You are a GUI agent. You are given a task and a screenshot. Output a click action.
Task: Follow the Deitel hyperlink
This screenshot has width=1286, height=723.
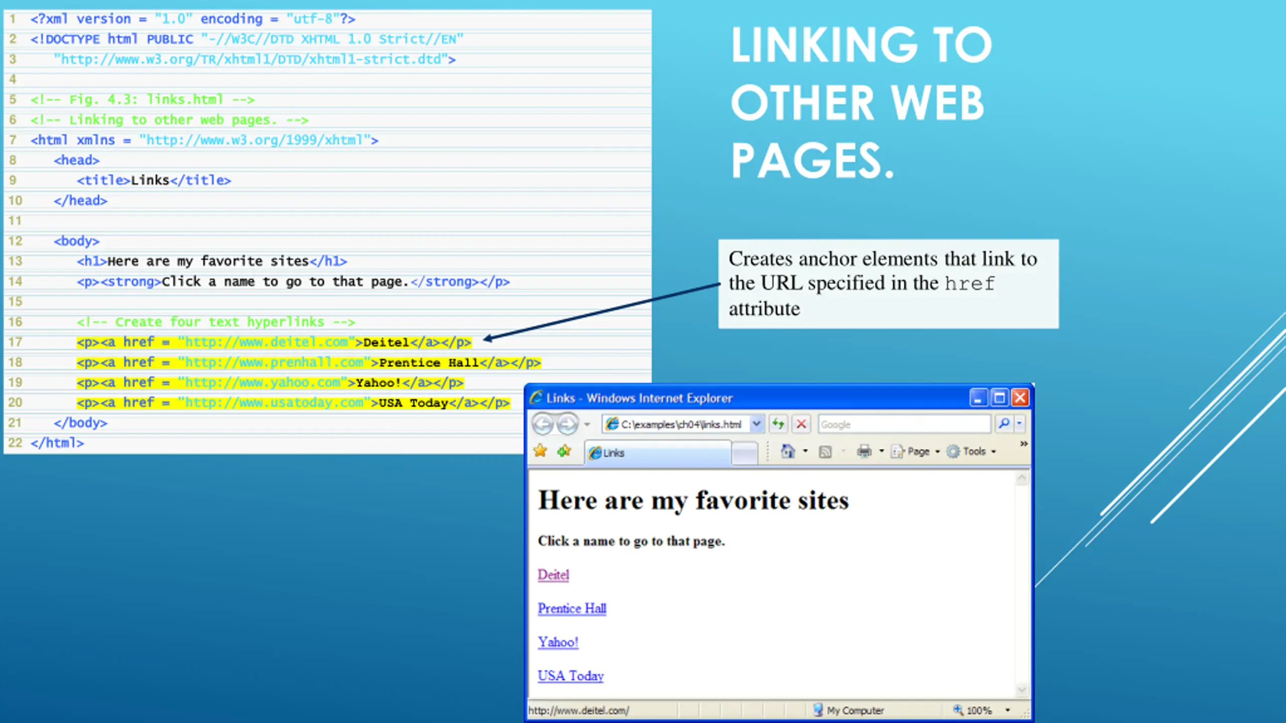[553, 575]
